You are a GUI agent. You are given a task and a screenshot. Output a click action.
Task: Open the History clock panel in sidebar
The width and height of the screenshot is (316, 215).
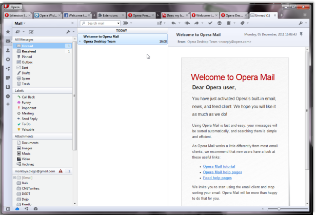tap(8, 96)
